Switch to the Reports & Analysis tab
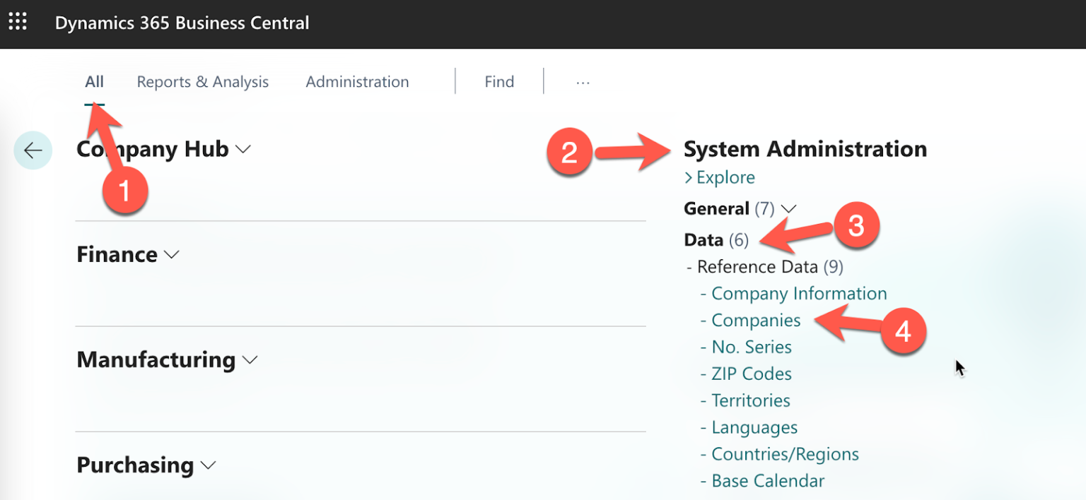 [202, 81]
